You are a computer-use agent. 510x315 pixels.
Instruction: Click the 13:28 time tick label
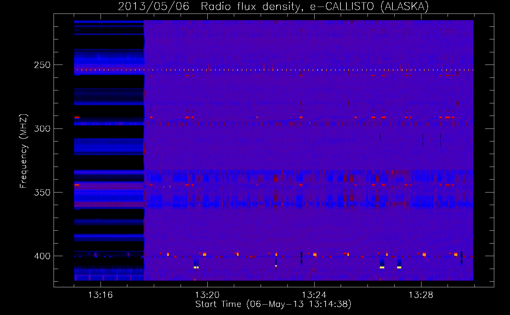tap(421, 295)
